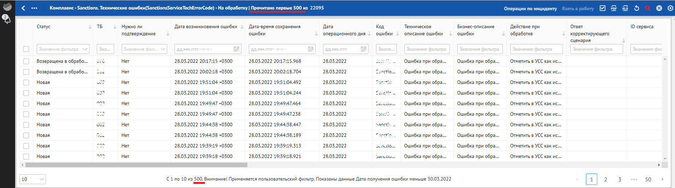Export the table to PDF
The width and height of the screenshot is (675, 188).
[x=614, y=8]
